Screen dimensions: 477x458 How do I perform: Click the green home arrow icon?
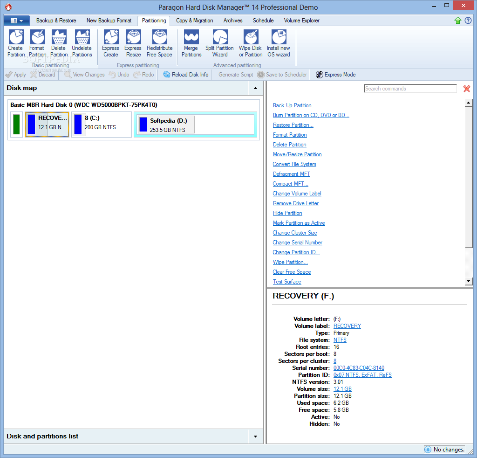[x=458, y=21]
